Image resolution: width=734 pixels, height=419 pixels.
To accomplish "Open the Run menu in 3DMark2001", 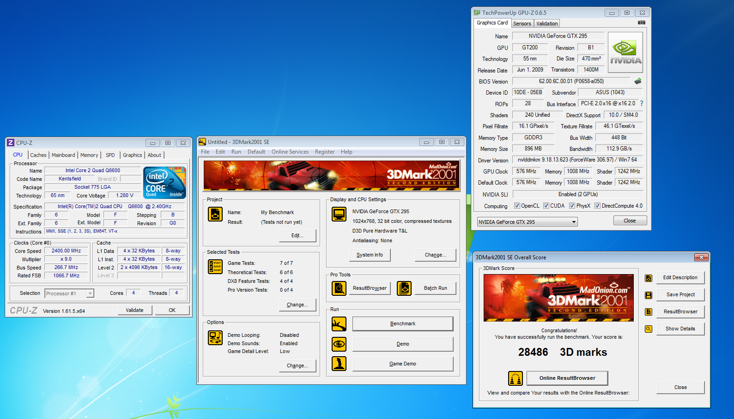I will click(236, 152).
